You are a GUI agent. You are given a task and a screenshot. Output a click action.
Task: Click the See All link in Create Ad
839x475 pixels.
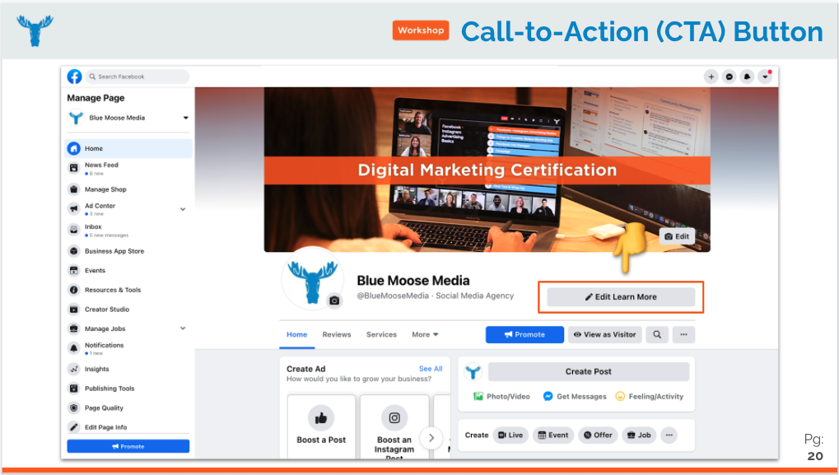pos(431,369)
